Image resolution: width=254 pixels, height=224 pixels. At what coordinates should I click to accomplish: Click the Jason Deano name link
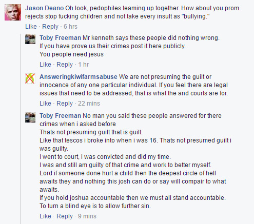(45, 8)
